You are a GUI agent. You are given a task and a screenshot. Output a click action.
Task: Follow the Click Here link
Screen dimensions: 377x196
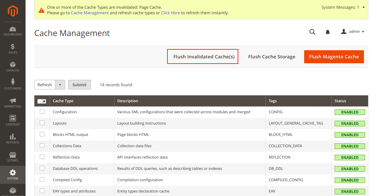[170, 13]
